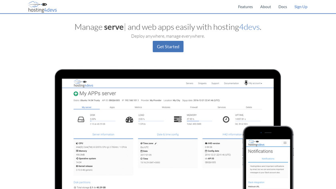Switch to the Metrics tab

point(138,107)
